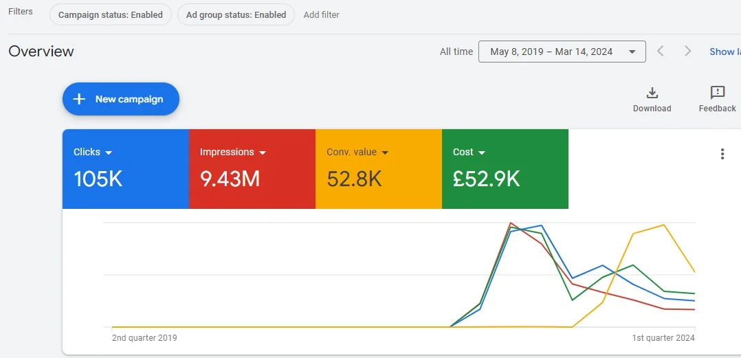The image size is (741, 358).
Task: Expand the Cost metric dropdown arrow
Action: 482,153
